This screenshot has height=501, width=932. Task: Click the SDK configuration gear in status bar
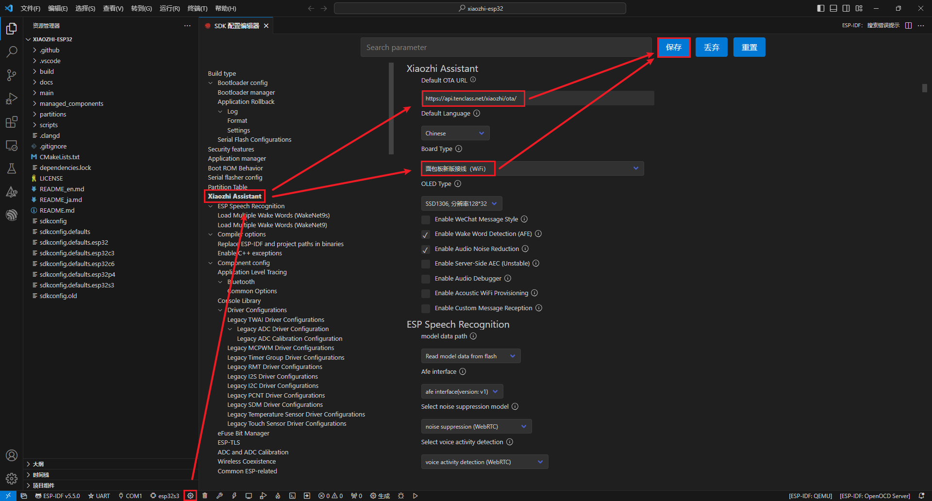pyautogui.click(x=190, y=496)
